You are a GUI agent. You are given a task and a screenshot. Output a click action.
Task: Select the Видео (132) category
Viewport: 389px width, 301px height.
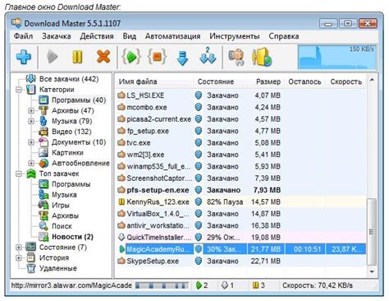click(x=71, y=132)
